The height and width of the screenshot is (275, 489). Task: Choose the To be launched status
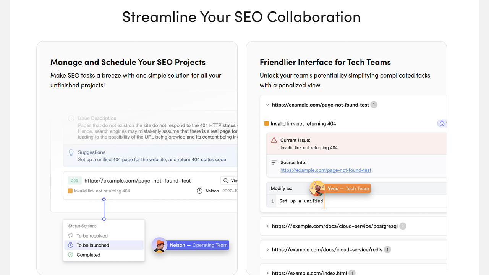[93, 245]
